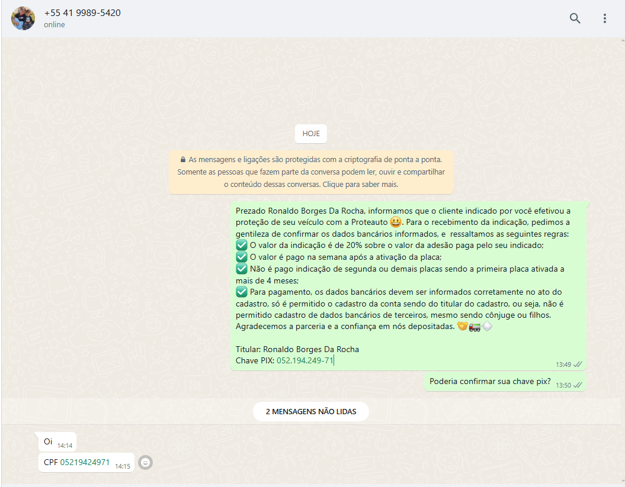Viewport: 625px width, 487px height.
Task: Click the smiley emoji after Proteauto
Action: tap(395, 222)
